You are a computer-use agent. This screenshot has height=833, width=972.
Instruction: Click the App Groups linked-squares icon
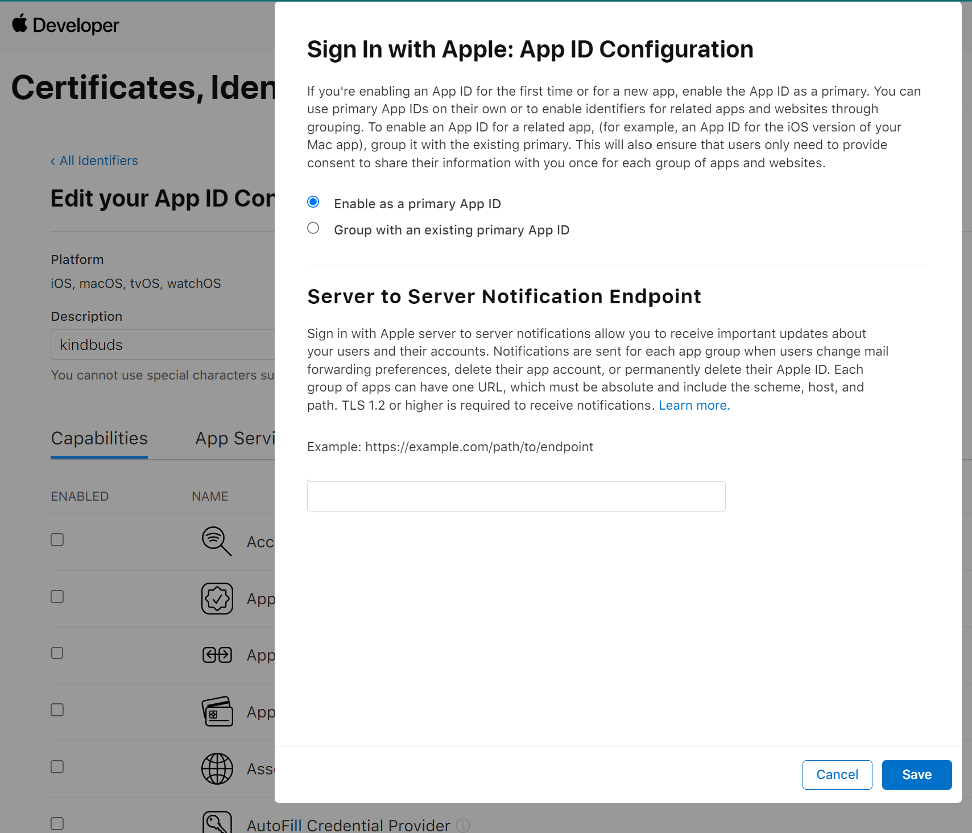tap(217, 655)
